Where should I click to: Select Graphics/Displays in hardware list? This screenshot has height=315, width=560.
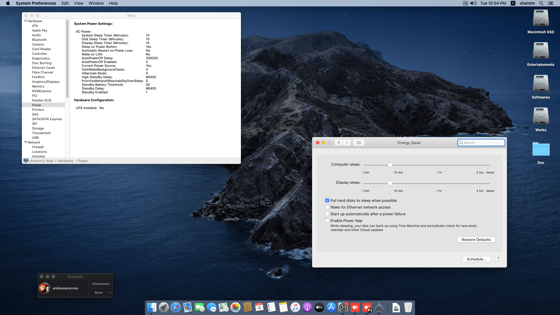[46, 82]
